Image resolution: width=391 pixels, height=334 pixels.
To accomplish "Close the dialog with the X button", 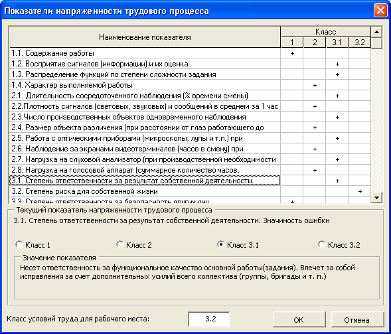I will pyautogui.click(x=380, y=11).
